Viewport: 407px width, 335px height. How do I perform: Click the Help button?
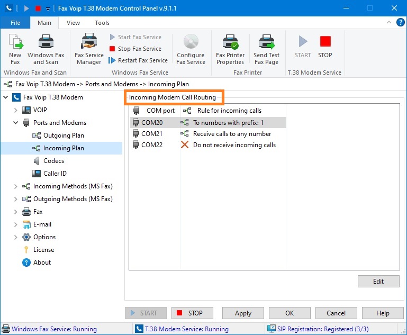(383, 313)
